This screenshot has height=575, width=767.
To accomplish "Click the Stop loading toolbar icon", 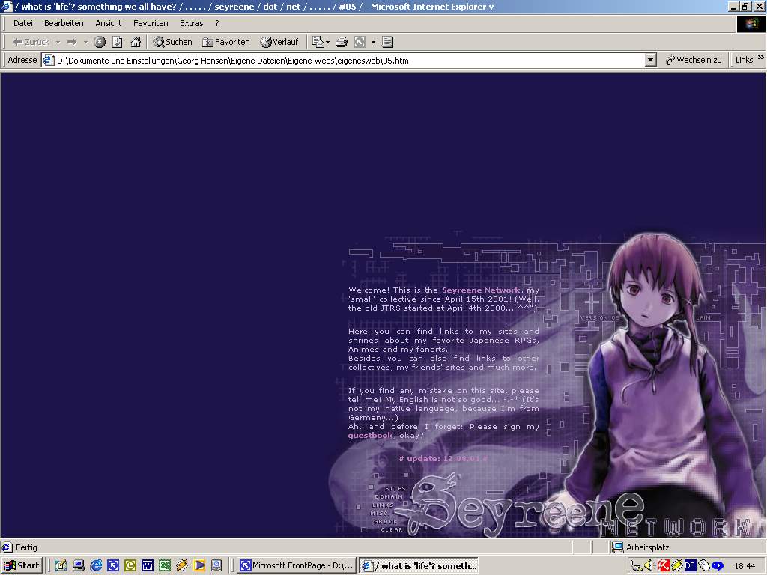I will click(100, 42).
